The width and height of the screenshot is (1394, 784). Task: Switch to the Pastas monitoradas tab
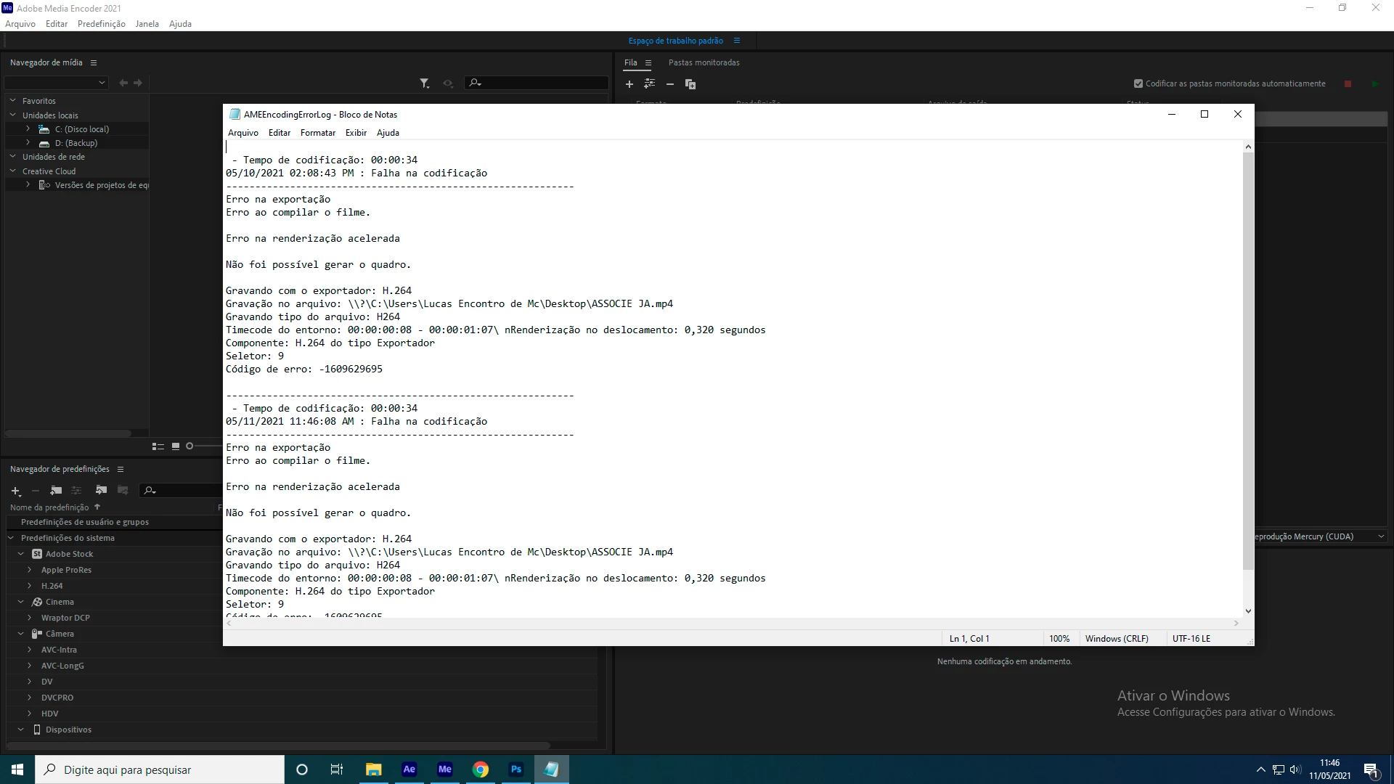[x=704, y=62]
